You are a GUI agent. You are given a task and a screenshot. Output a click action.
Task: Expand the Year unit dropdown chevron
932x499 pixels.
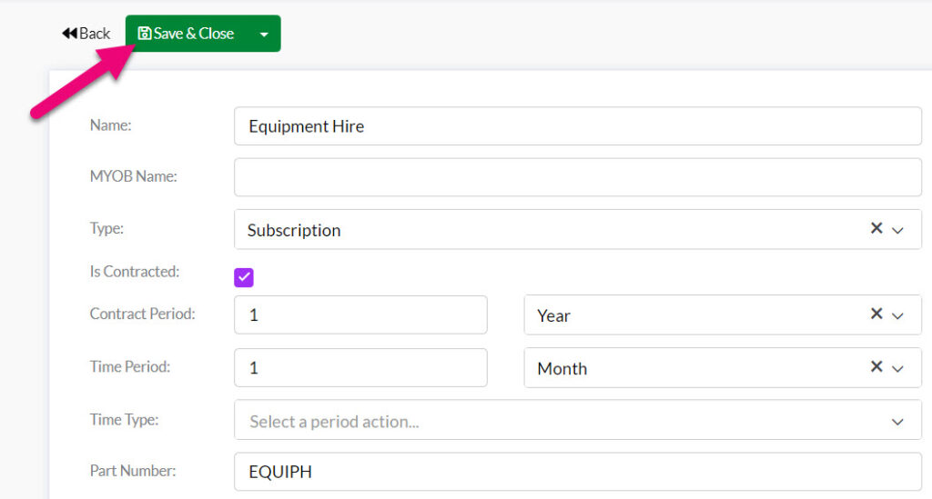point(897,315)
